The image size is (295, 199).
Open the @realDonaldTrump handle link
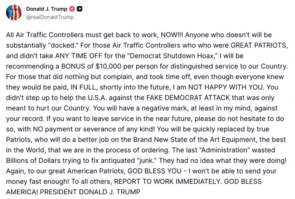50,17
